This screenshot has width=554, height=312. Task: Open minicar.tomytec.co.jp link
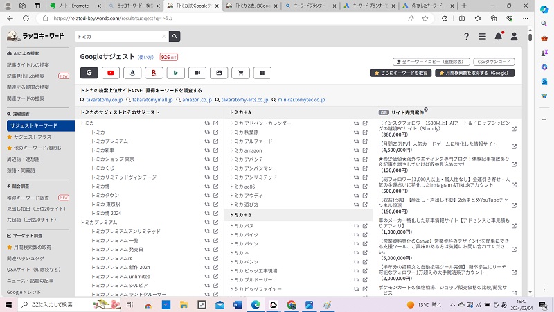(301, 100)
